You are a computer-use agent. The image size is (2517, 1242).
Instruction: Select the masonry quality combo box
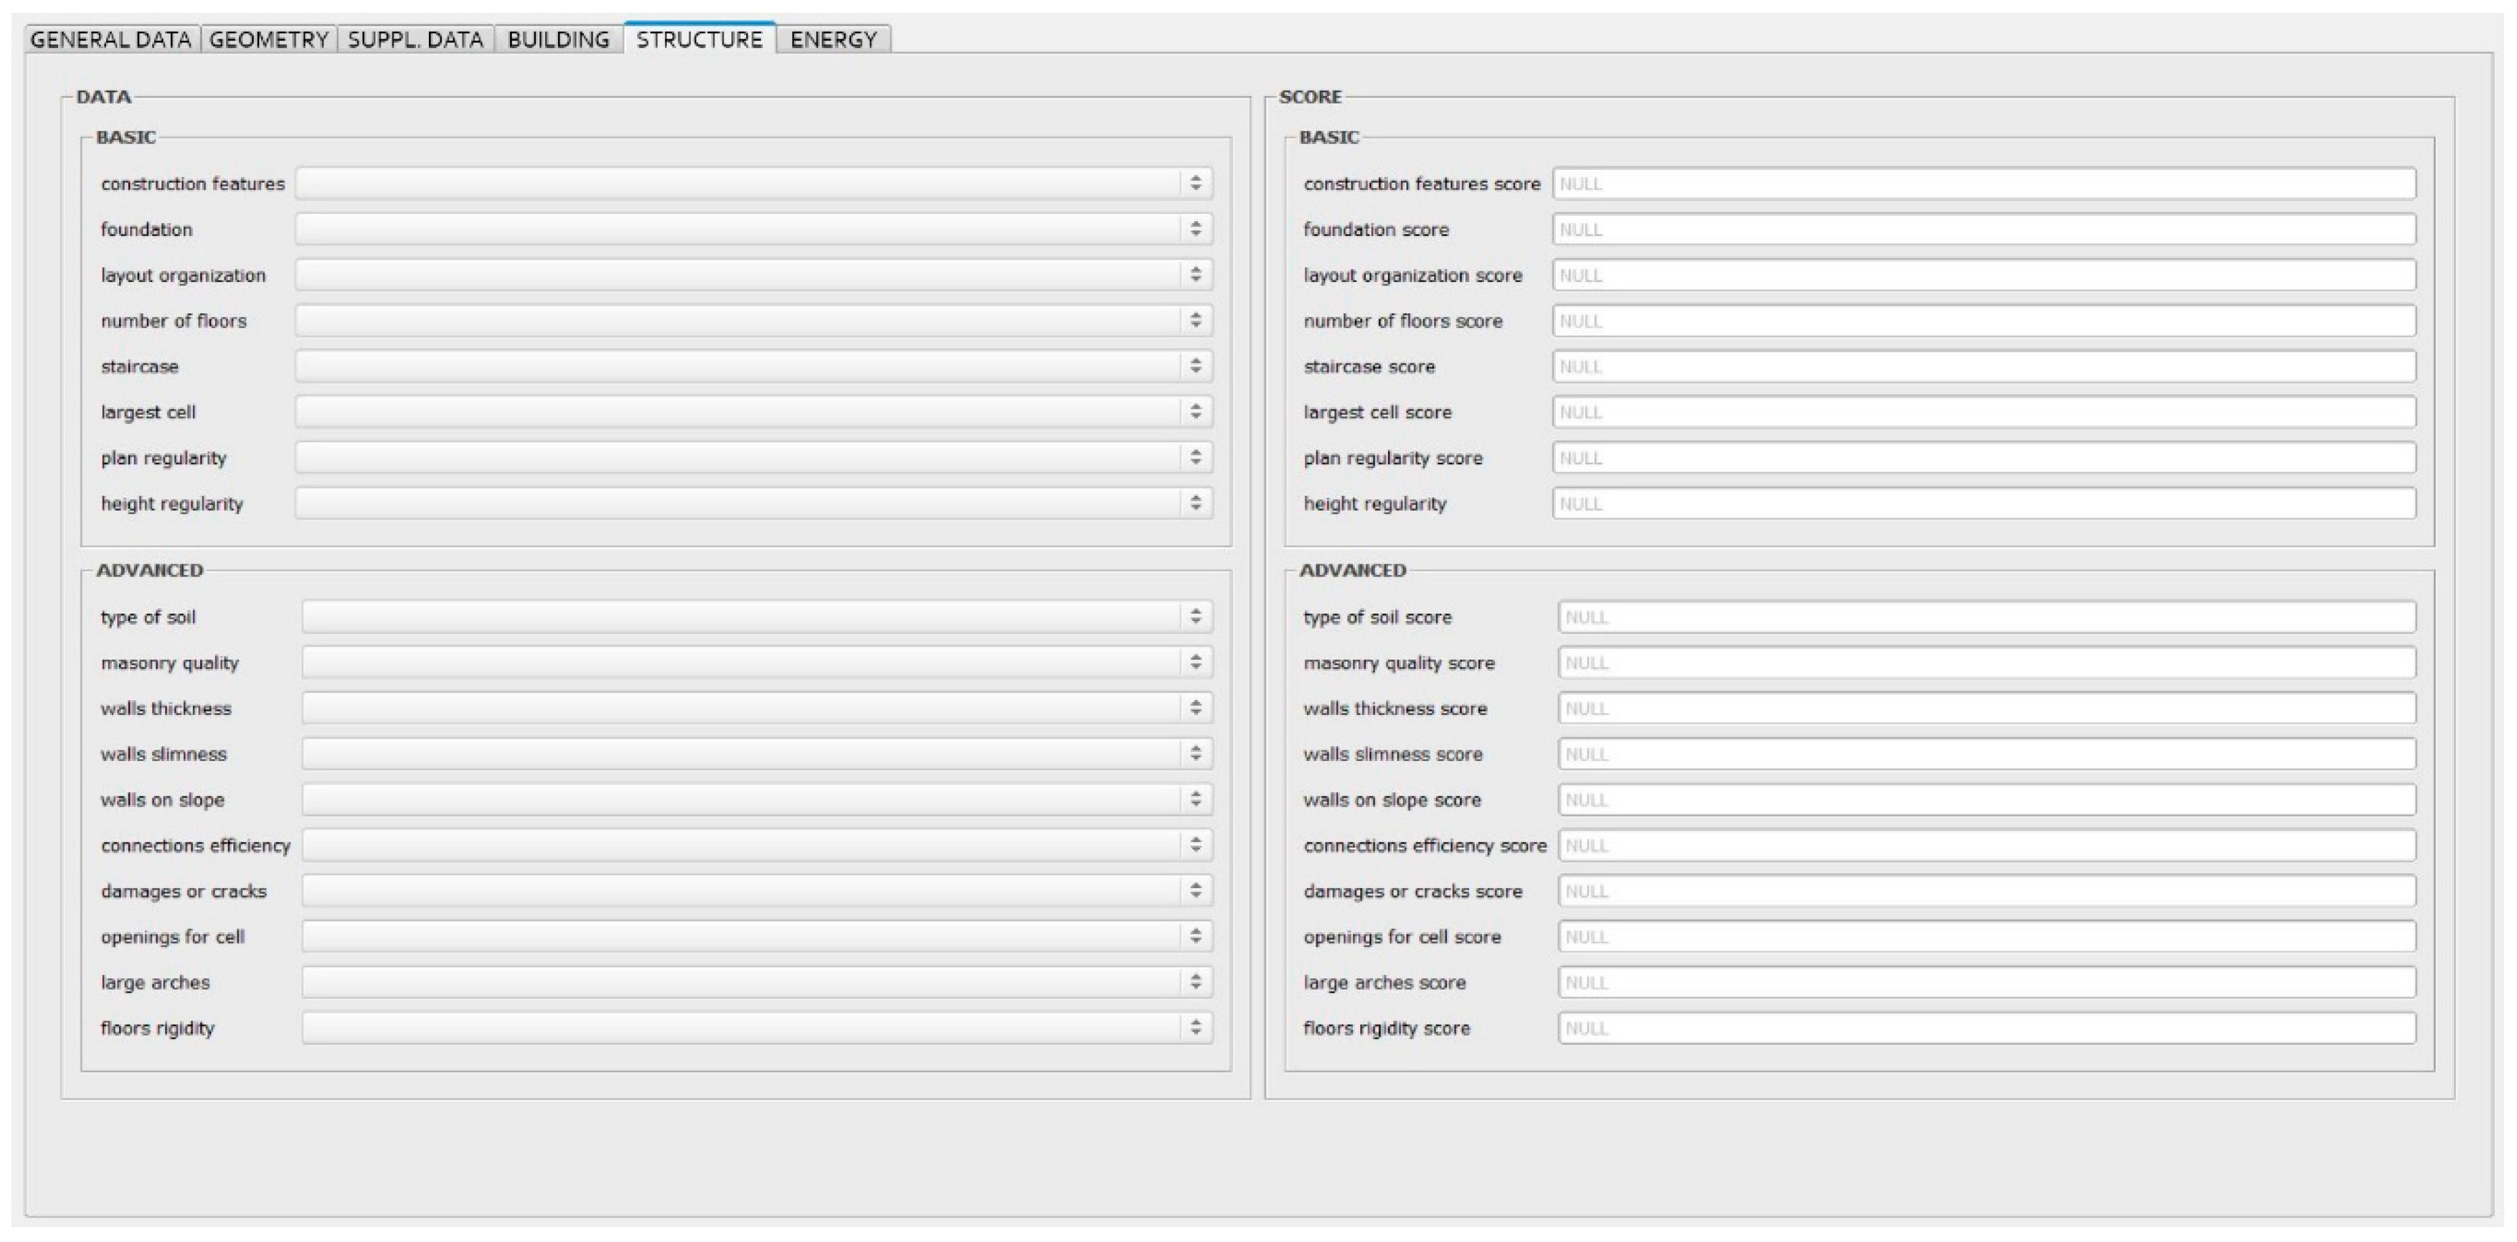756,662
